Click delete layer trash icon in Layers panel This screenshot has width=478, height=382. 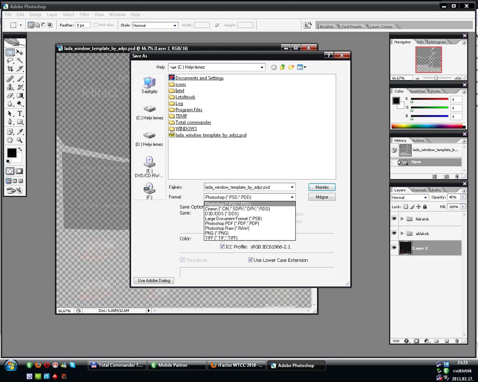point(456,341)
